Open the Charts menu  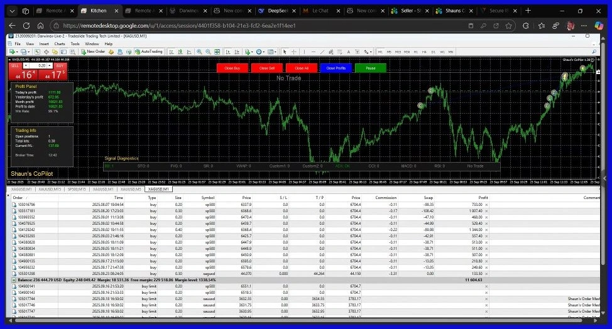pos(60,44)
